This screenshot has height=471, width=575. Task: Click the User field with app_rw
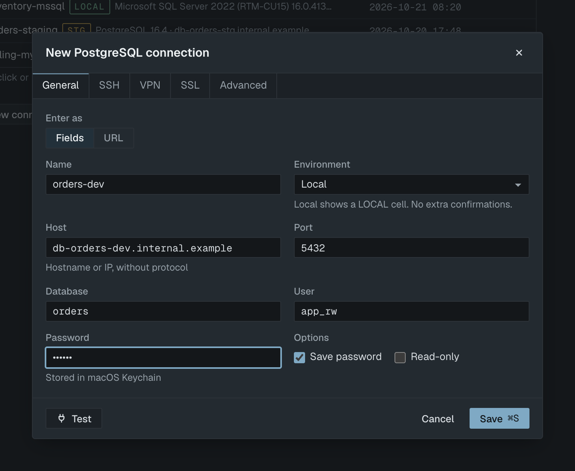pos(412,311)
